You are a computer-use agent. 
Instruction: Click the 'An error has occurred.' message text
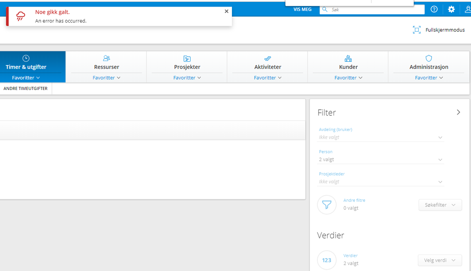coord(61,21)
